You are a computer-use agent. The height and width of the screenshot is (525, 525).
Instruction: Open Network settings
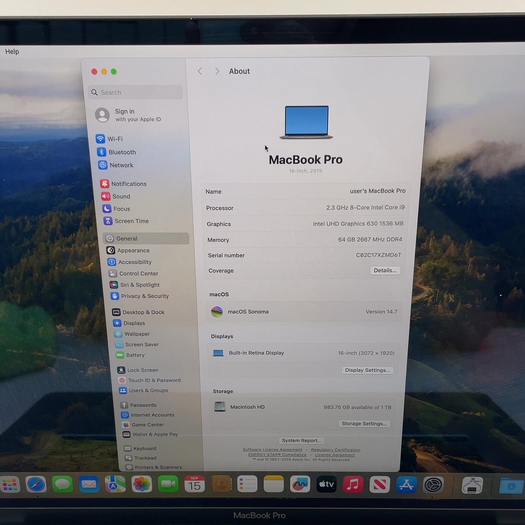115,165
